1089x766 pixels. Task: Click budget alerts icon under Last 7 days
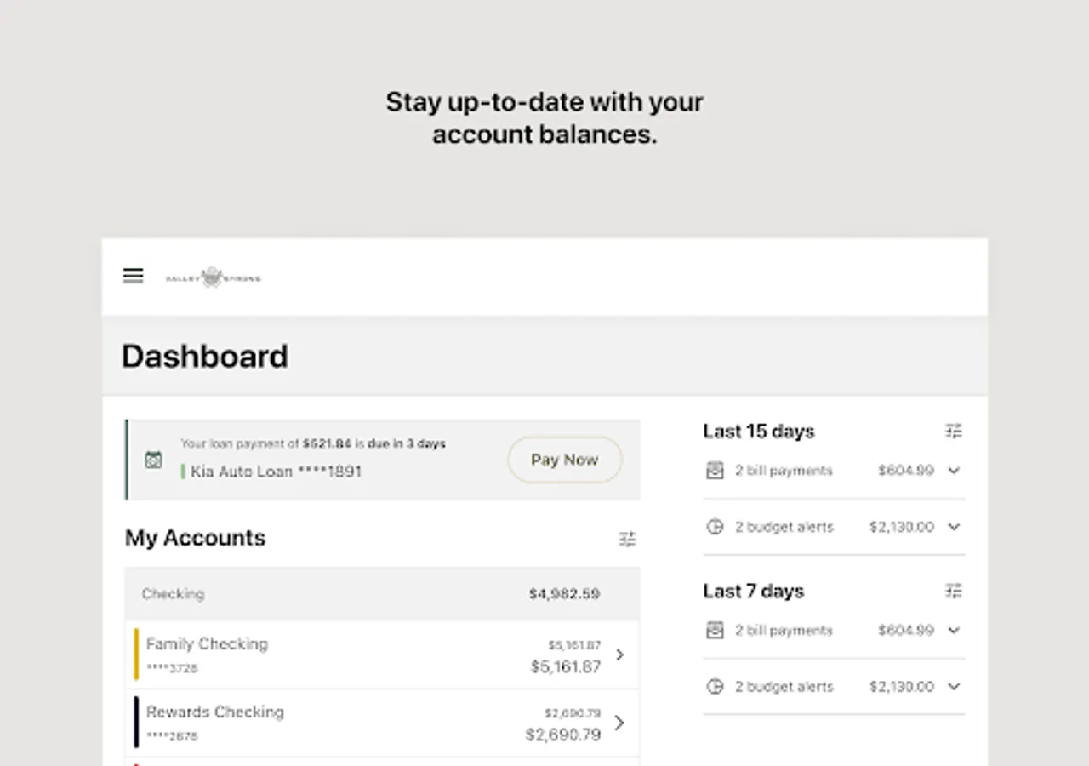point(715,687)
